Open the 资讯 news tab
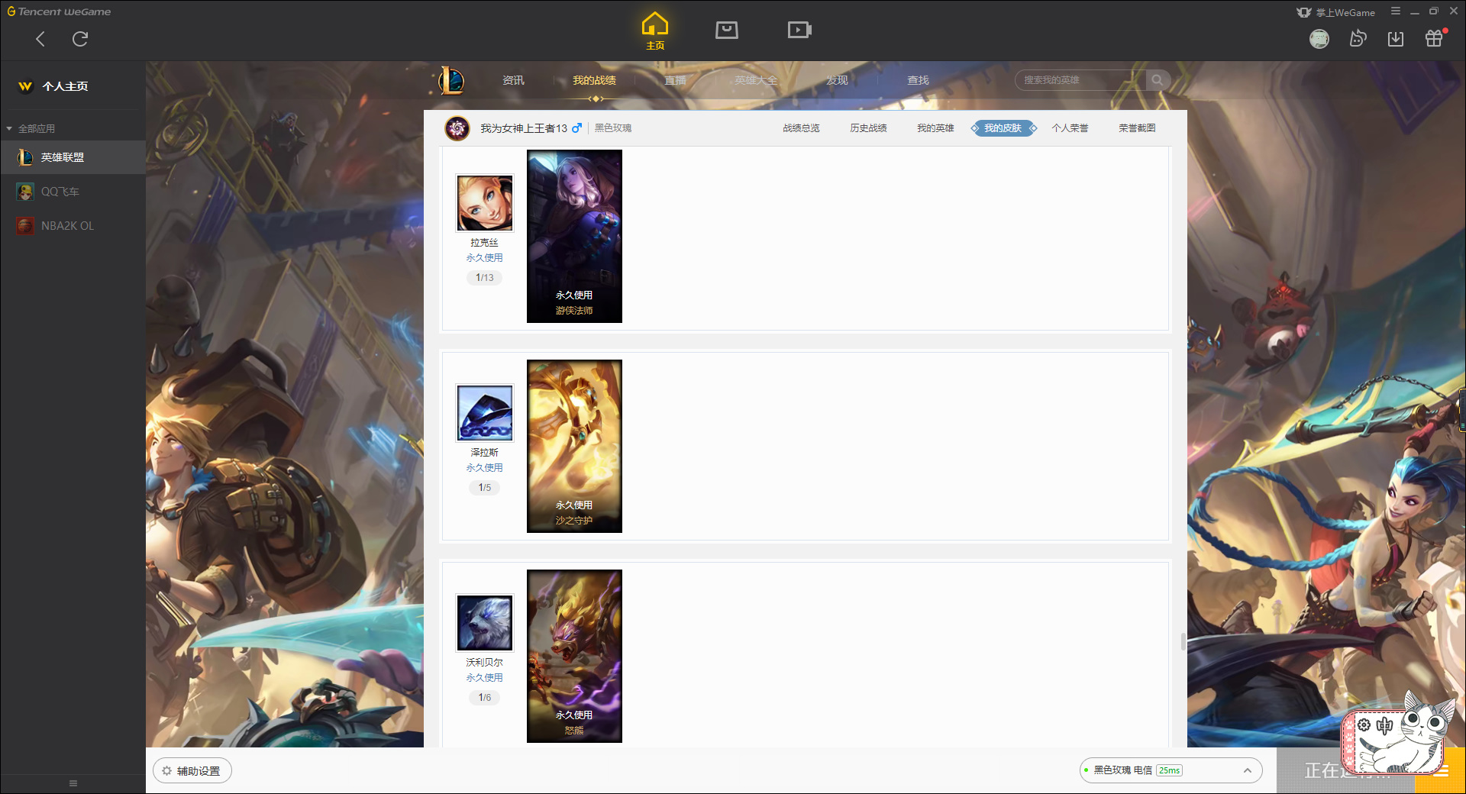The height and width of the screenshot is (794, 1466). [x=513, y=80]
